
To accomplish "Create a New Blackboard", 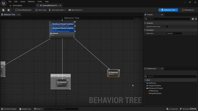I will 23,10.
